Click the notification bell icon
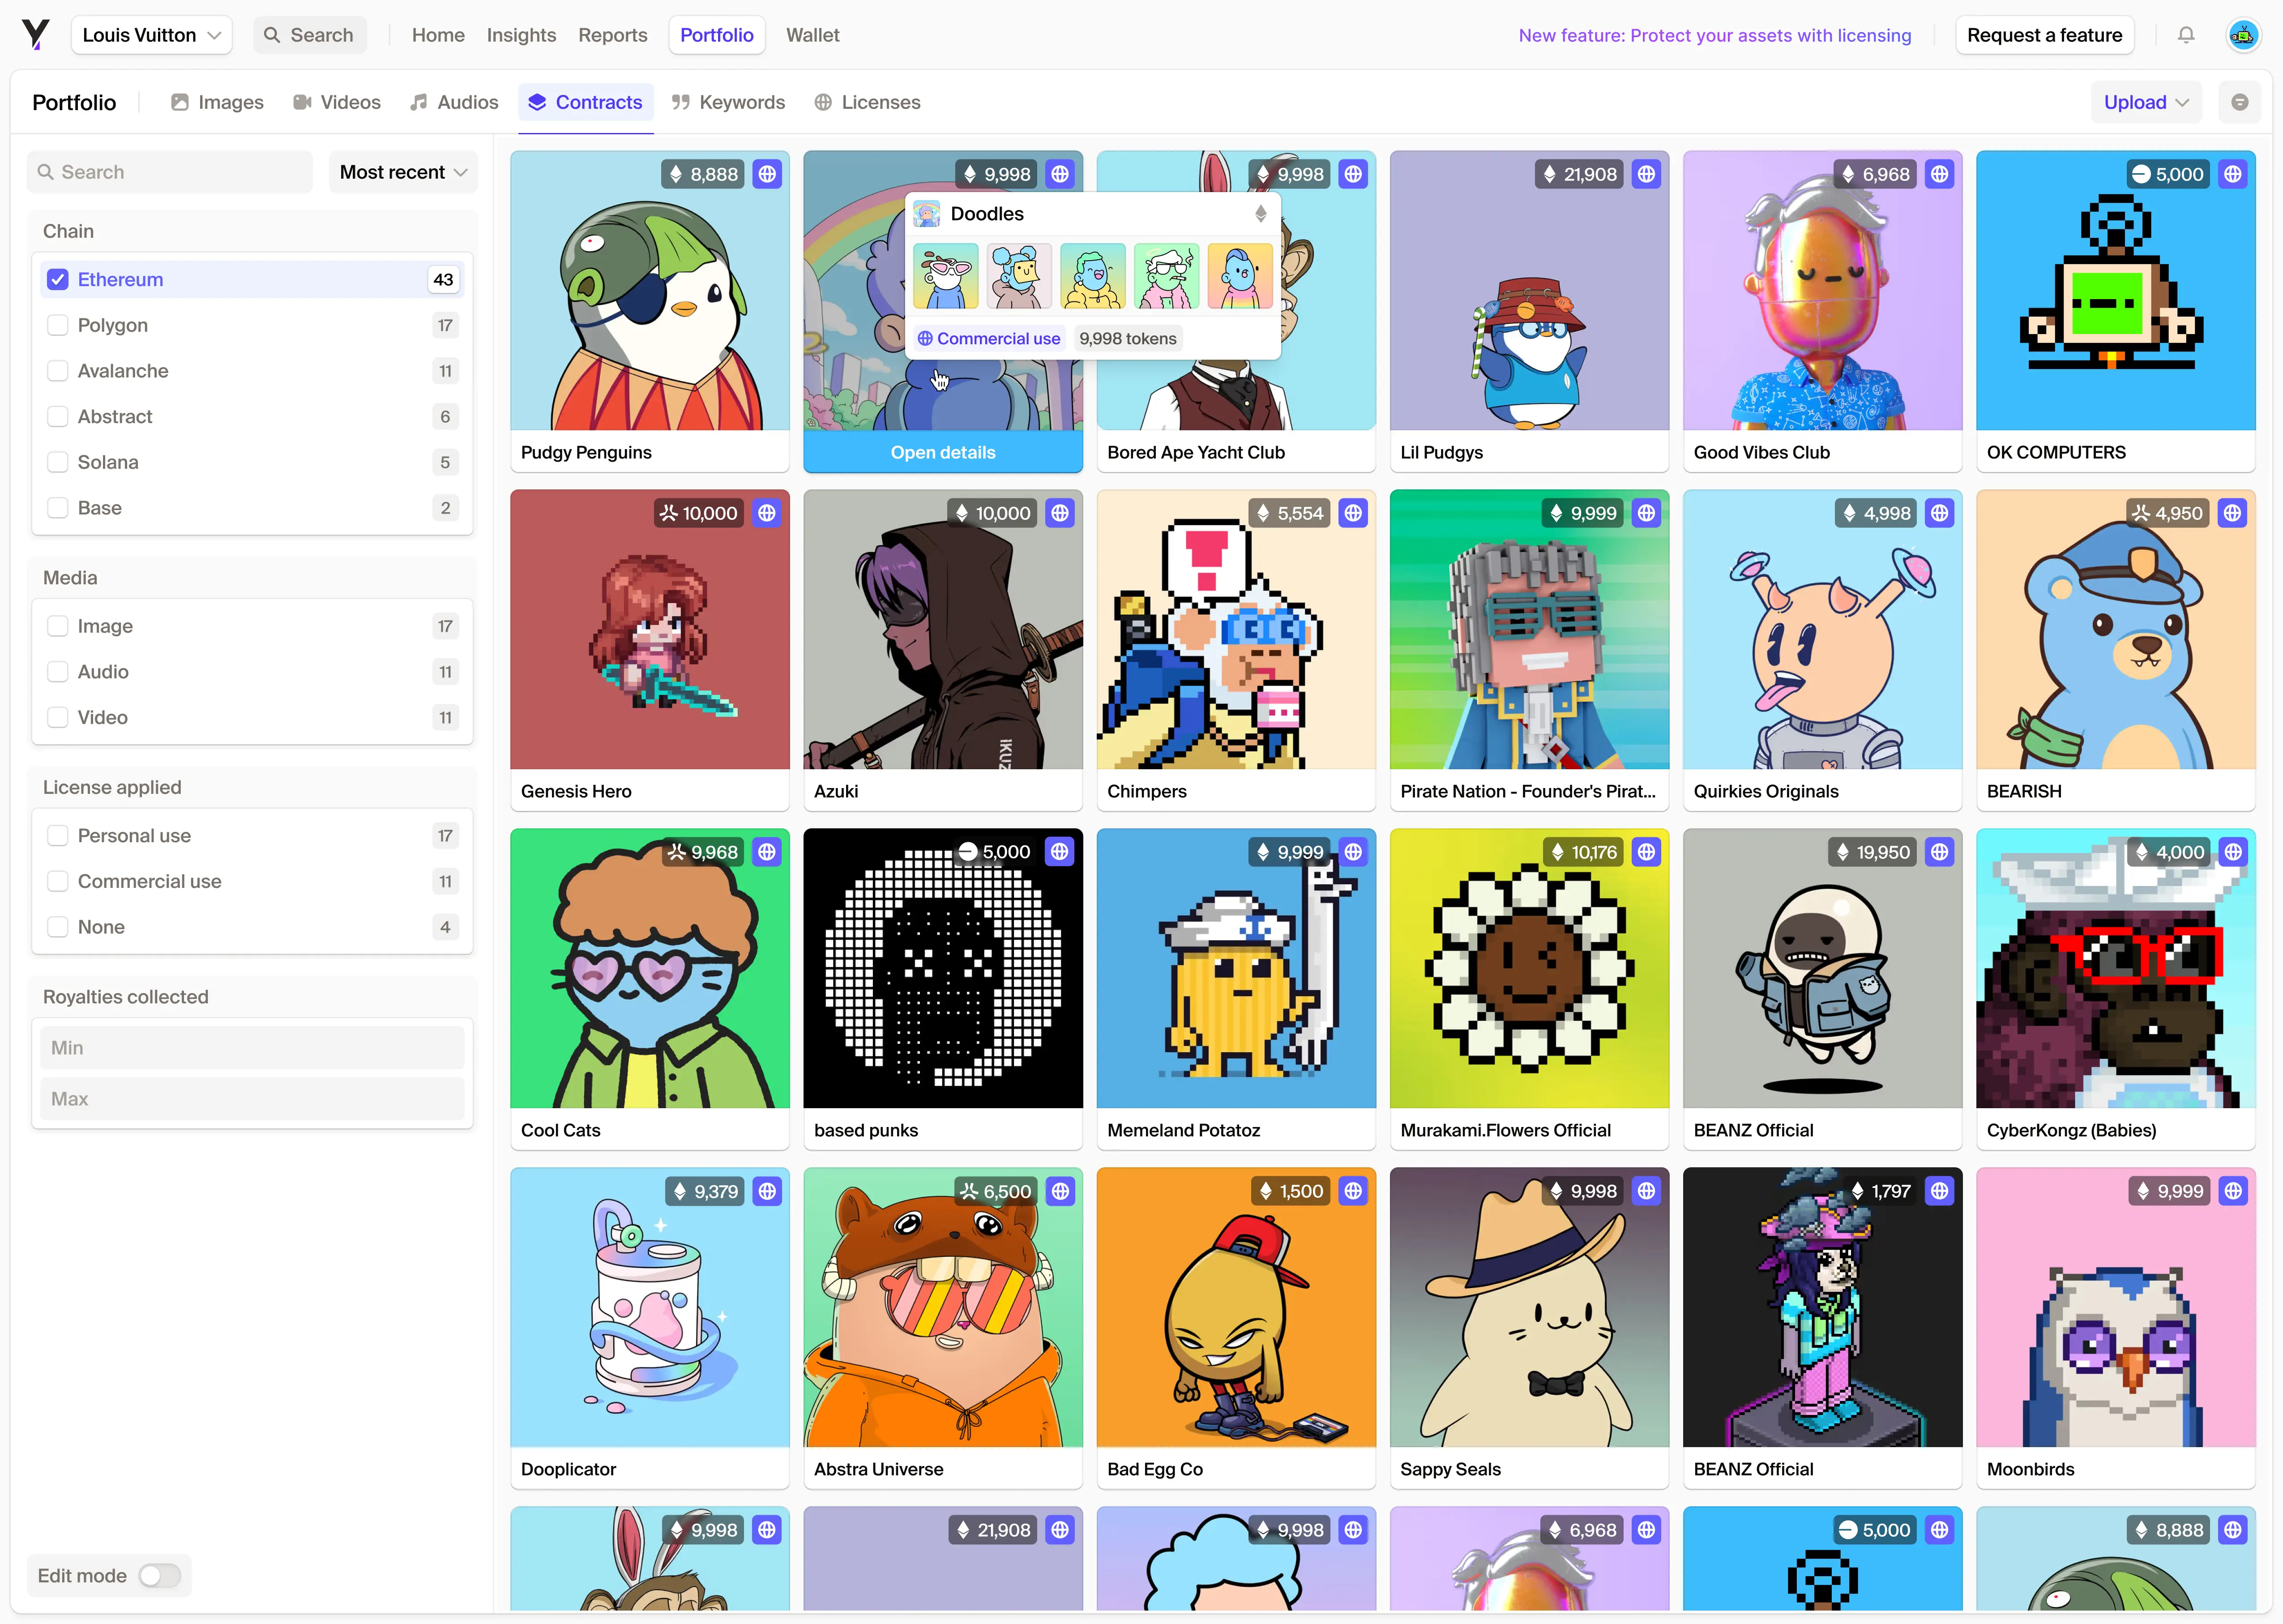The height and width of the screenshot is (1624, 2283). 2186,35
